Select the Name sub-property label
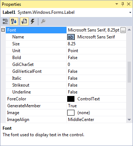The width and height of the screenshot is (133, 146). (18, 37)
